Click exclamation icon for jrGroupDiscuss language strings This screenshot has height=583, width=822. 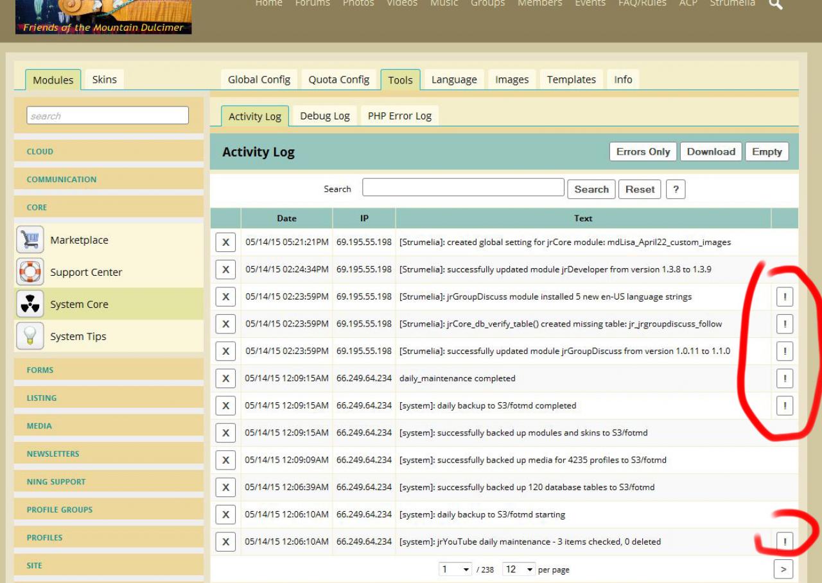[784, 297]
